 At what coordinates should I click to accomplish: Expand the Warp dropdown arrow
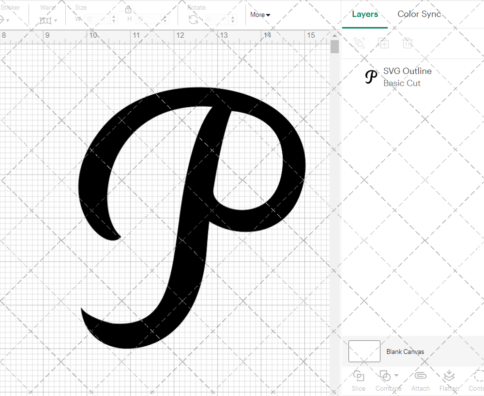(x=56, y=21)
